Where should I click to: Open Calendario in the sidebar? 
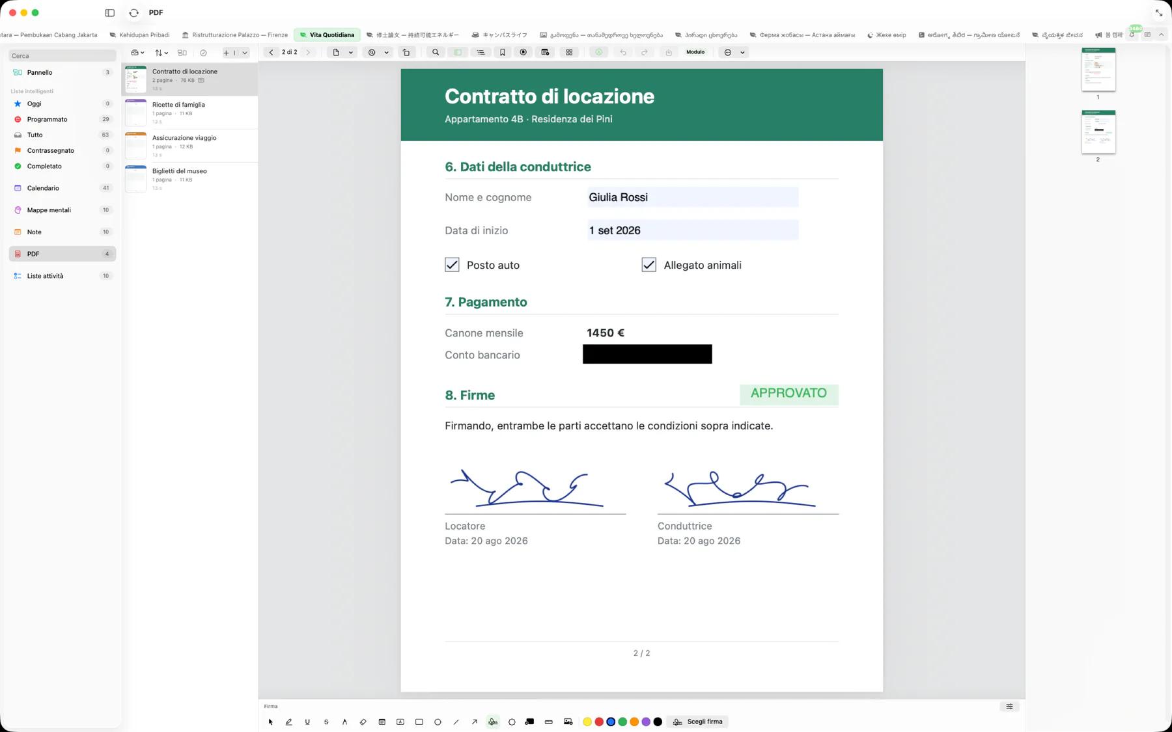[x=63, y=188]
